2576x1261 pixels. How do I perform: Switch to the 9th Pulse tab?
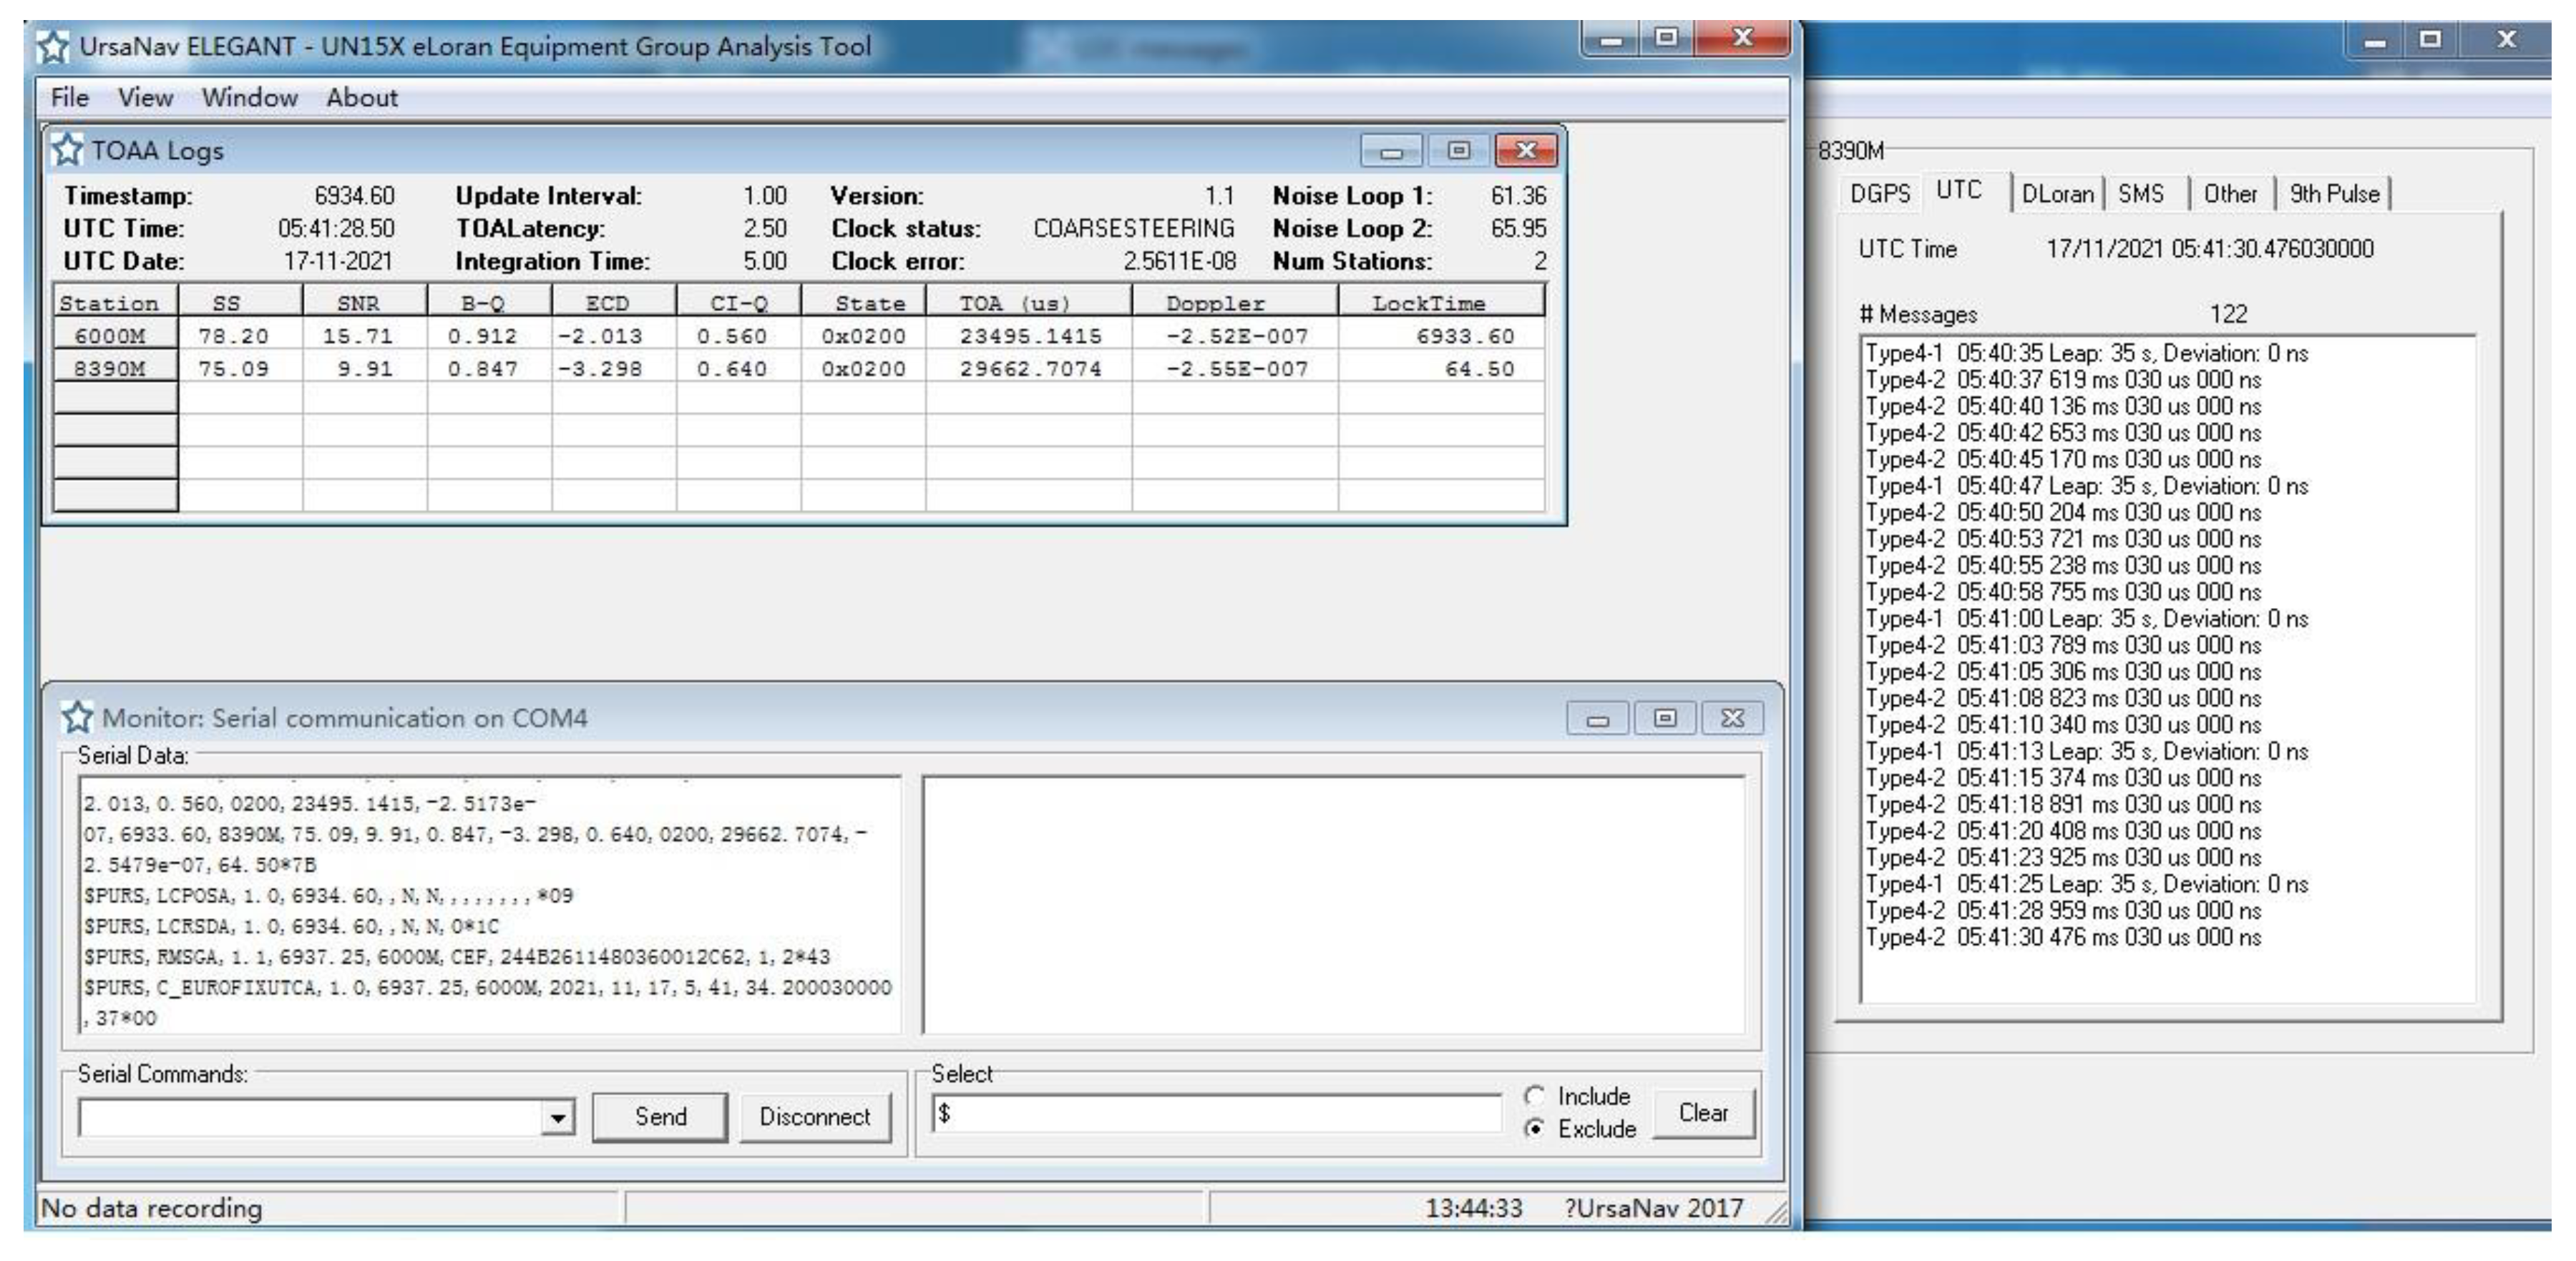[x=2334, y=194]
